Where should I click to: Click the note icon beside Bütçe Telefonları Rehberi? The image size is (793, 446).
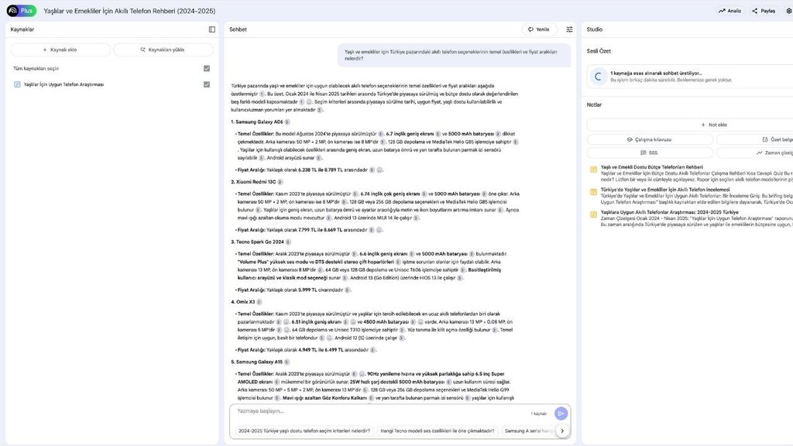pos(593,168)
